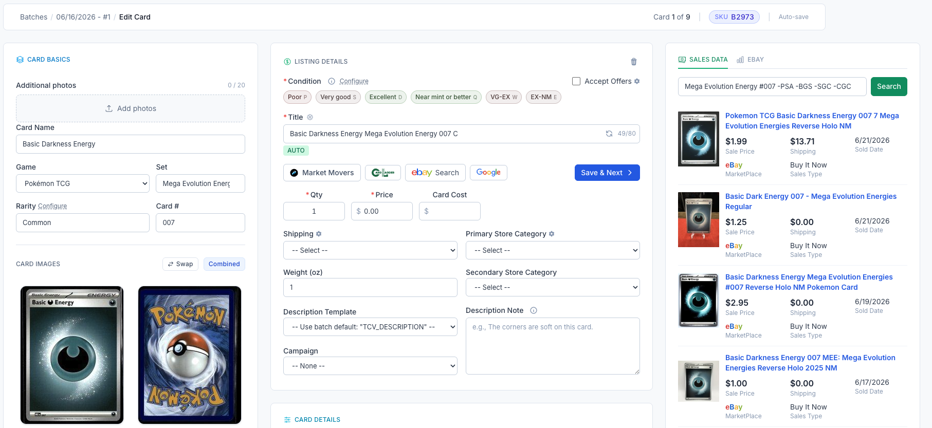Open the Game dropdown

pyautogui.click(x=83, y=183)
